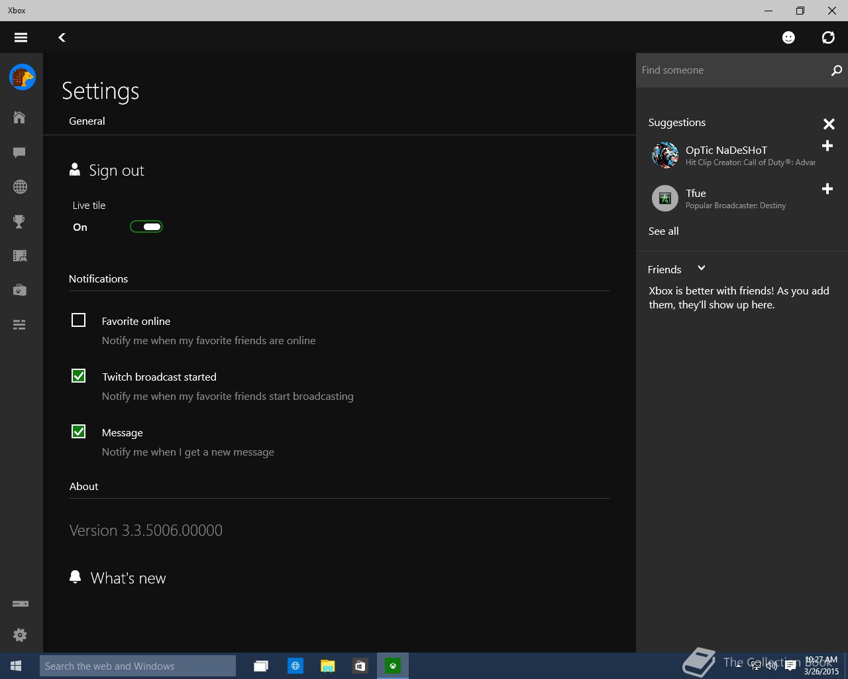
Task: Click See all suggestions link
Action: [x=663, y=231]
